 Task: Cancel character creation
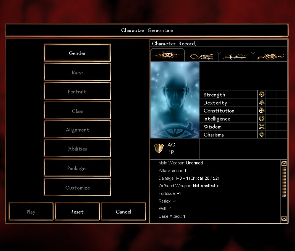[x=123, y=212]
